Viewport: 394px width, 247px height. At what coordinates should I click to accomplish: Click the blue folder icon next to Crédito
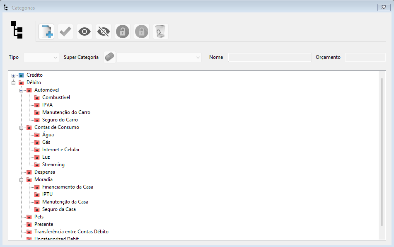click(21, 75)
